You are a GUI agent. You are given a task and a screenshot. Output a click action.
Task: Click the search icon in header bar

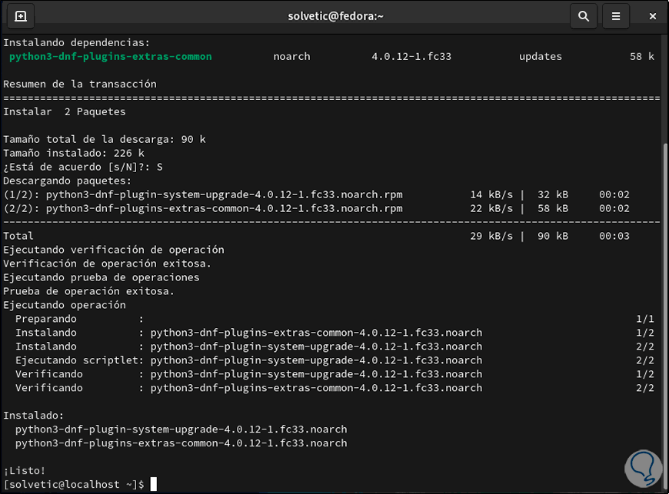(584, 15)
